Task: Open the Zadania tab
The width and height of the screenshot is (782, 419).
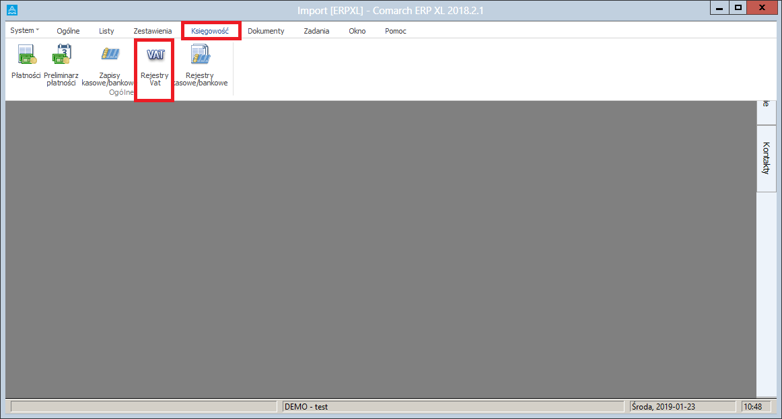Action: pos(316,31)
